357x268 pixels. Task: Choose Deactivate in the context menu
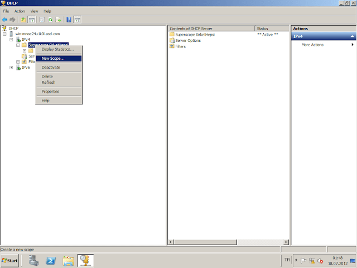click(51, 67)
